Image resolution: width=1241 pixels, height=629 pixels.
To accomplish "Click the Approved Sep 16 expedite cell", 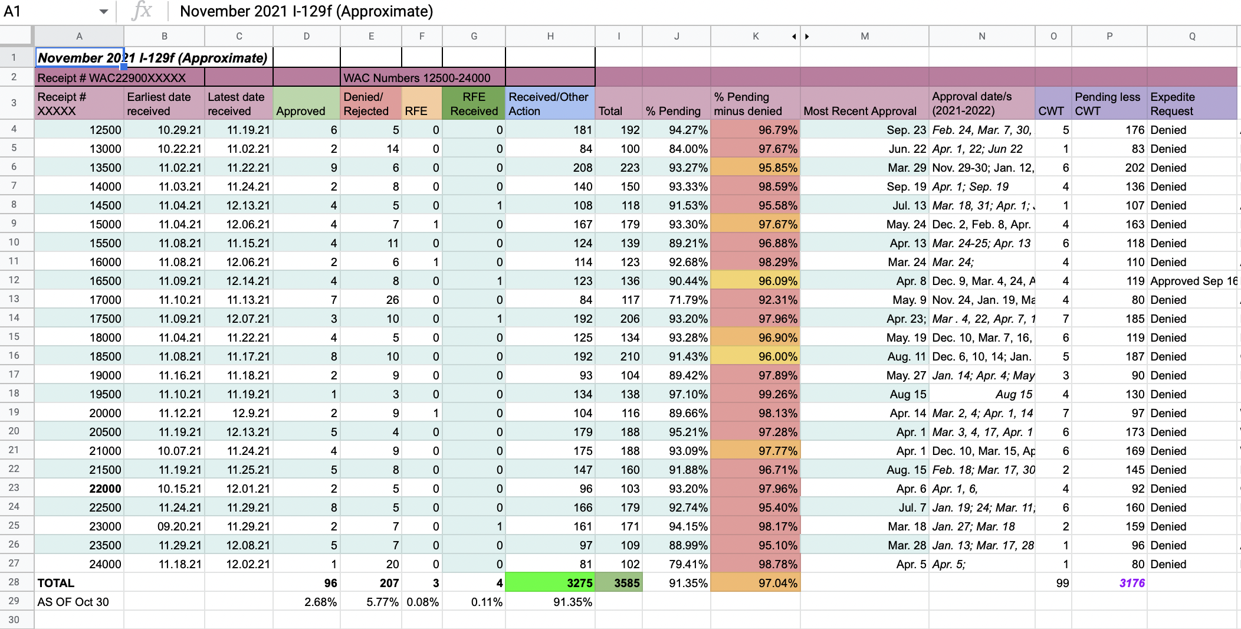I will coord(1192,281).
